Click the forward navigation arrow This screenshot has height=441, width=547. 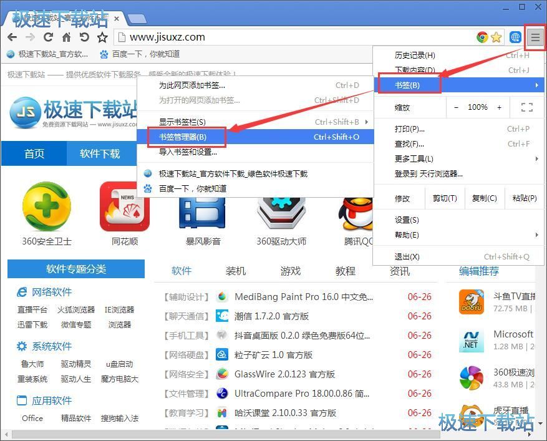[31, 37]
